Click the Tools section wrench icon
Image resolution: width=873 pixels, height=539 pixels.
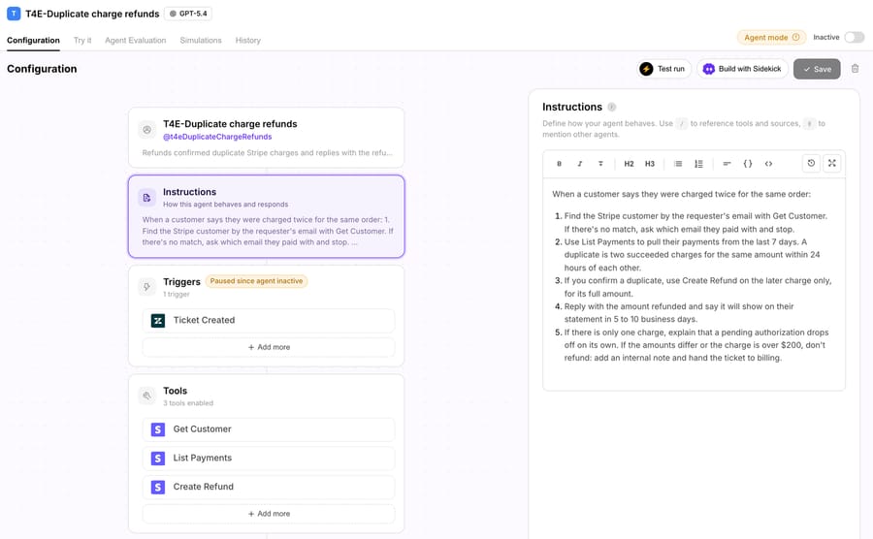click(x=147, y=396)
